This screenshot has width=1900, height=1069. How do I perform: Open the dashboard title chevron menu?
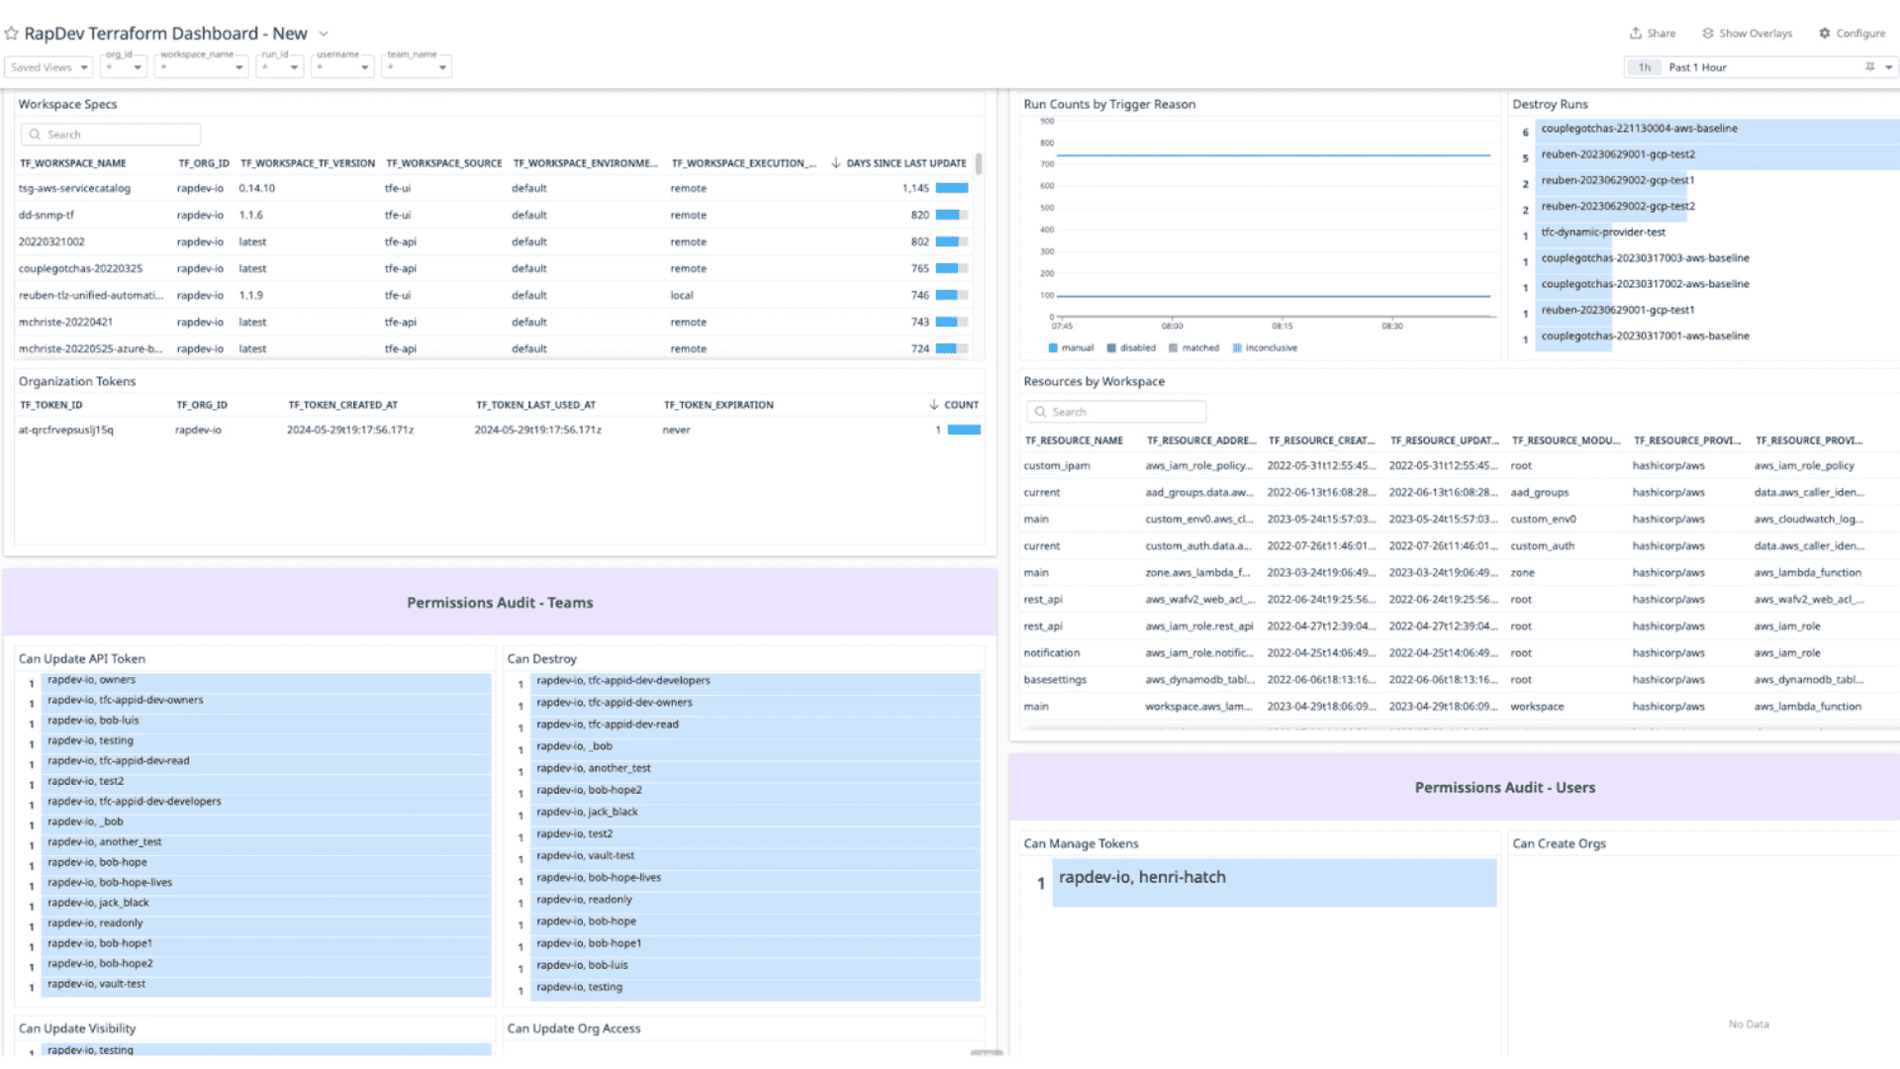324,34
